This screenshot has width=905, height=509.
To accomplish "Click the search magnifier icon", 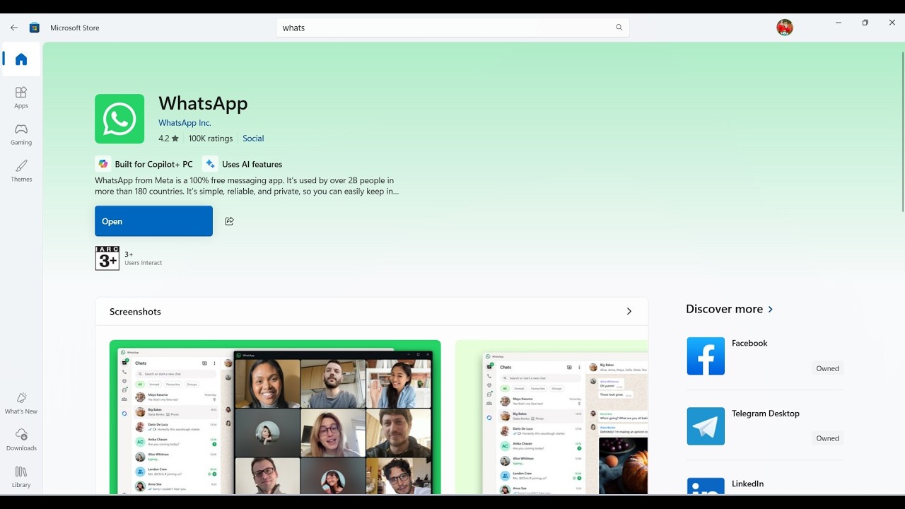I will pyautogui.click(x=619, y=28).
